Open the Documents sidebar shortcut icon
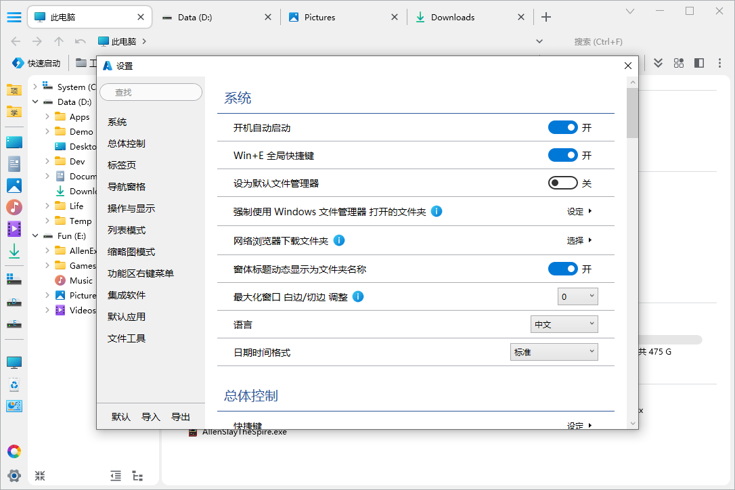The image size is (735, 490). point(14,164)
